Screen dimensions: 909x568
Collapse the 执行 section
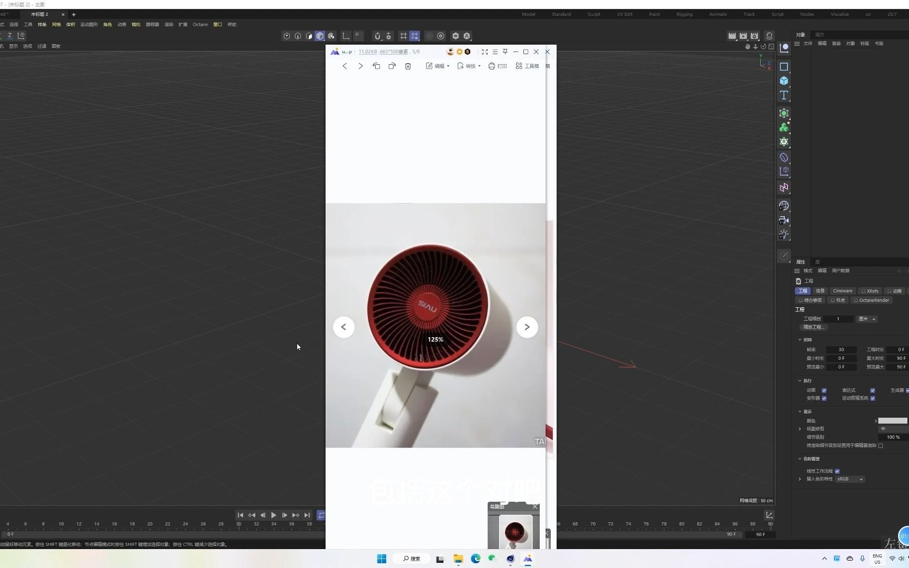800,380
